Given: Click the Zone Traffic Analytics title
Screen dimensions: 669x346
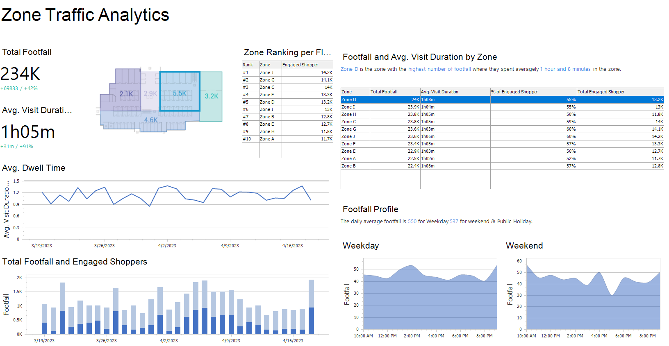Looking at the screenshot, I should point(85,15).
